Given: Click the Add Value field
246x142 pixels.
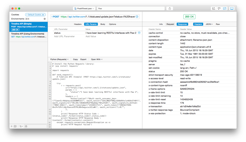Looking at the screenshot, I should (x=91, y=36).
